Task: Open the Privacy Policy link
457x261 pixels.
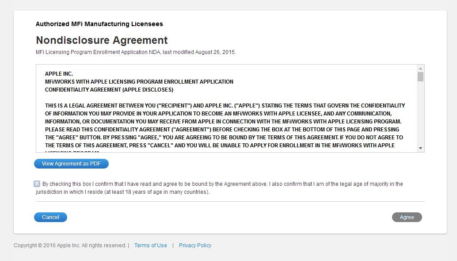Action: tap(195, 246)
